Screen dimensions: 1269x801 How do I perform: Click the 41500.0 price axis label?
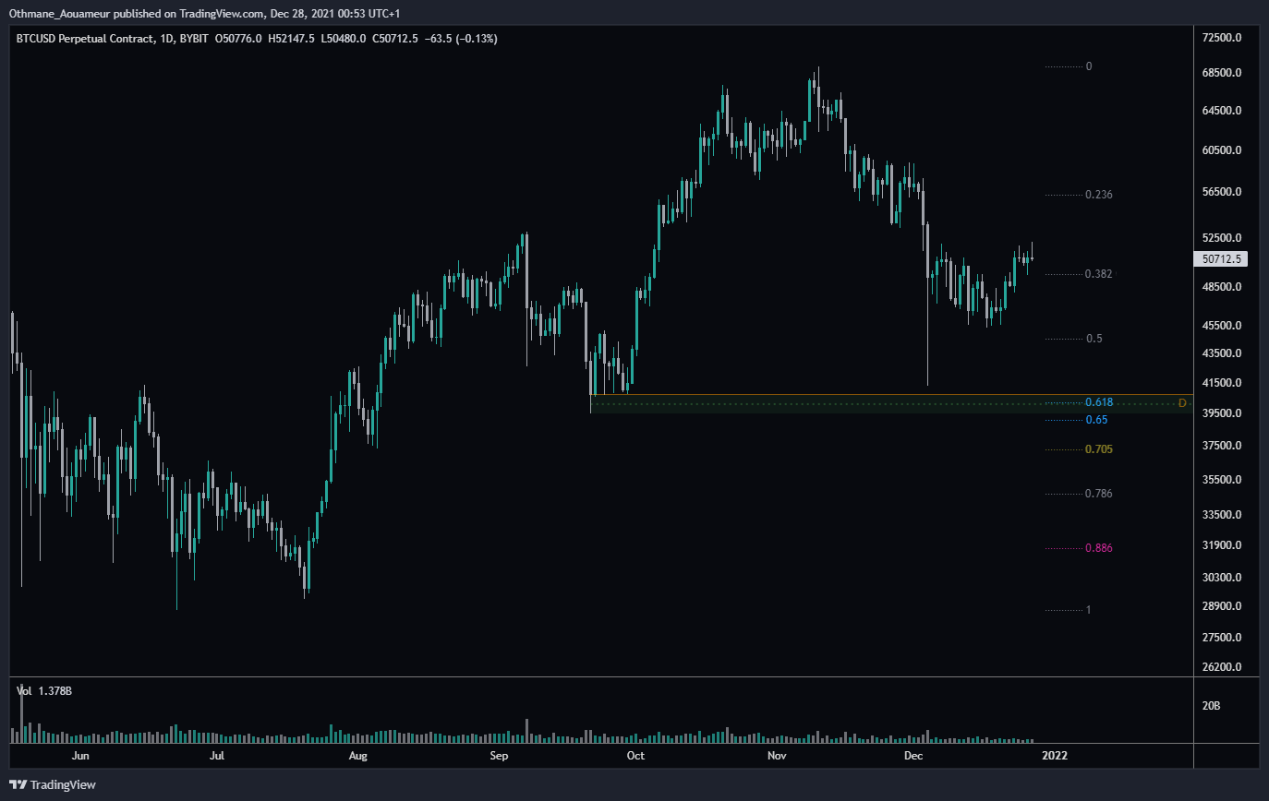coord(1220,383)
